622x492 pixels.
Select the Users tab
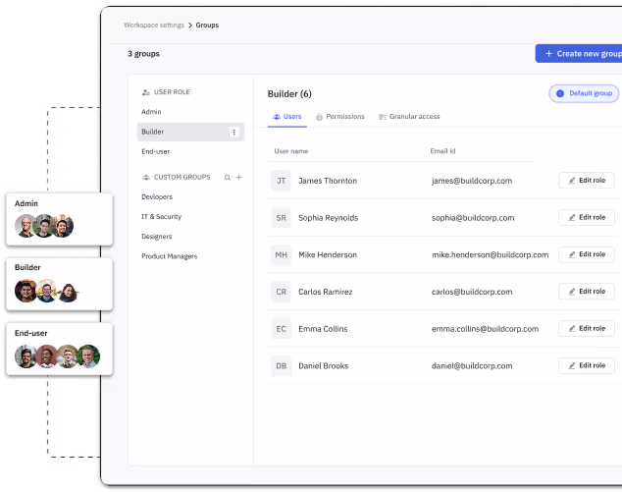pos(287,117)
